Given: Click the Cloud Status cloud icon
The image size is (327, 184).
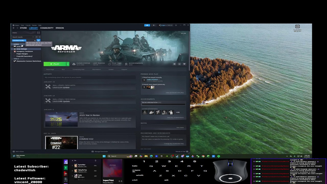Looking at the screenshot, I should click(x=74, y=64).
